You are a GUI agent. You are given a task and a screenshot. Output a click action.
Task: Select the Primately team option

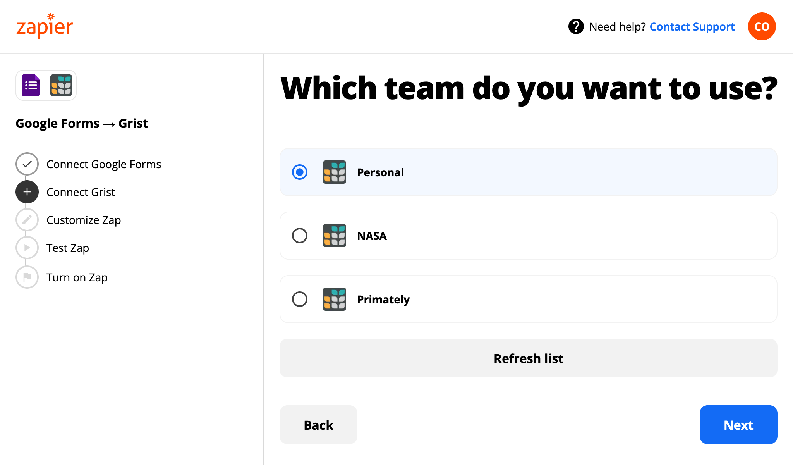point(299,300)
